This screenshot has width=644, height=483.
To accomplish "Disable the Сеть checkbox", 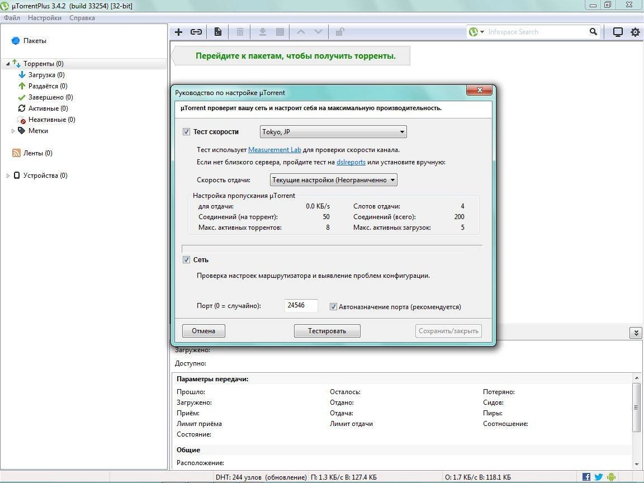I will tap(187, 259).
